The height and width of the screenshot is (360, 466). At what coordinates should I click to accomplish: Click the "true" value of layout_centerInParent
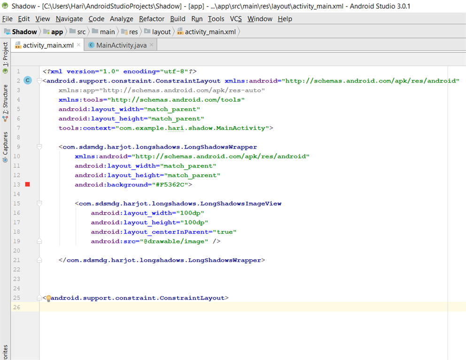[x=225, y=232]
